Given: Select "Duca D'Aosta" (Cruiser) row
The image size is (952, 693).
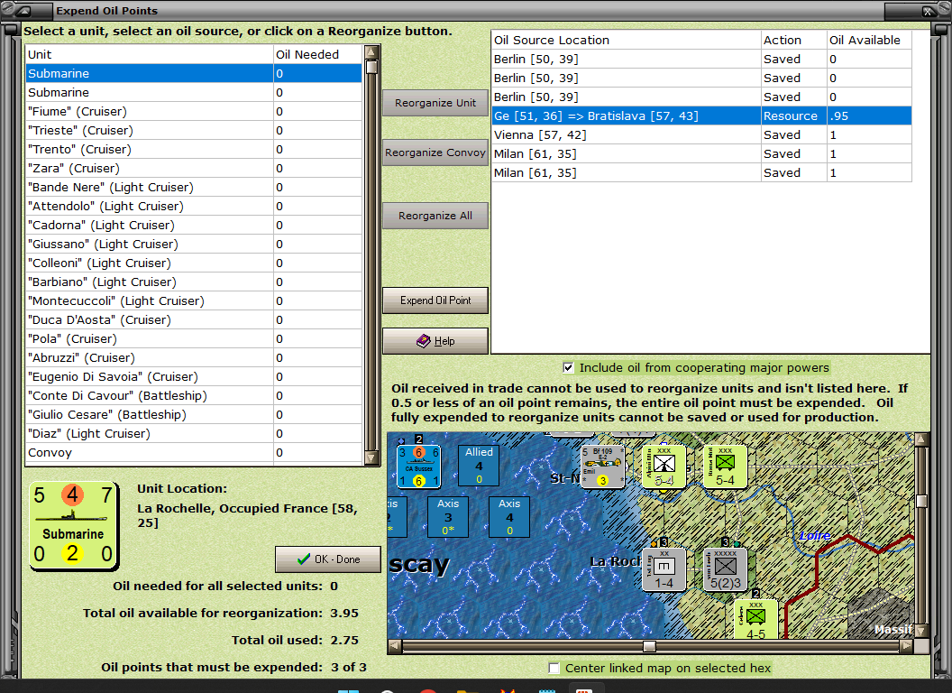Looking at the screenshot, I should [194, 319].
